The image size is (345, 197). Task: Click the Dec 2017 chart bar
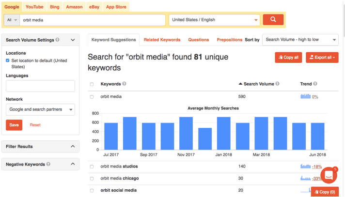(x=205, y=139)
